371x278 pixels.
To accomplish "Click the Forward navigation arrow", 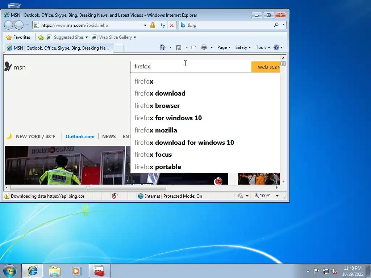I will click(x=19, y=25).
